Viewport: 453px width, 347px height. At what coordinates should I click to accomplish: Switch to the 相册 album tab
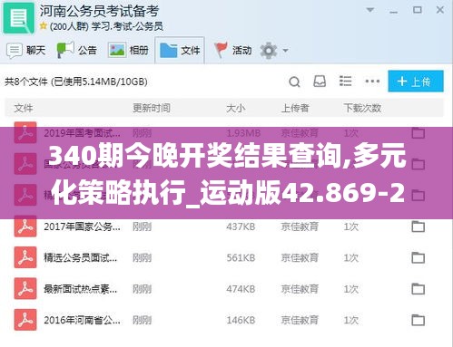(x=128, y=50)
